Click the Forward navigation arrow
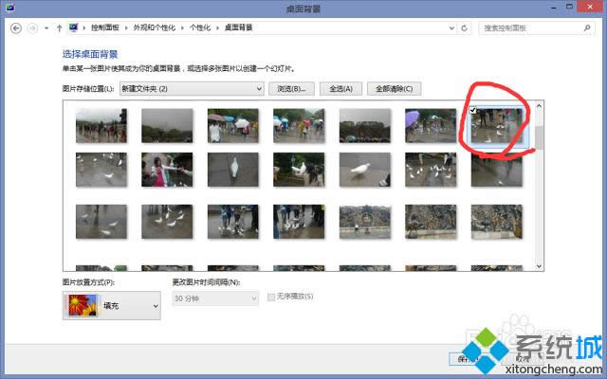This screenshot has width=607, height=379. click(x=33, y=28)
